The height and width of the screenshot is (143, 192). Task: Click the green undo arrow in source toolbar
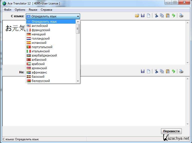(174, 16)
